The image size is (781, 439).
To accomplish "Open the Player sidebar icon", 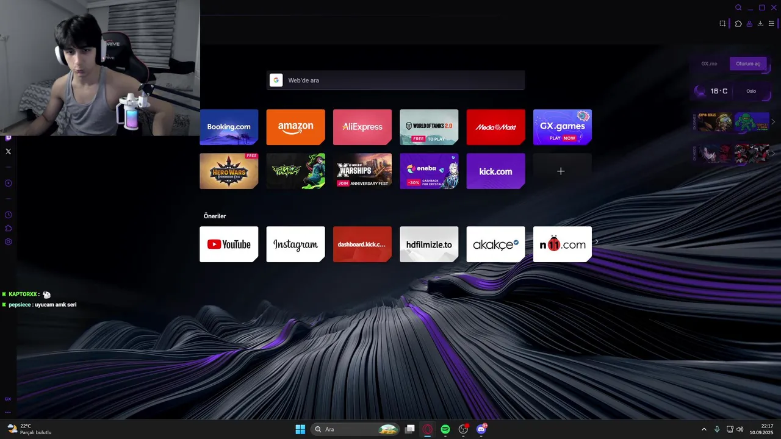I will click(x=8, y=183).
